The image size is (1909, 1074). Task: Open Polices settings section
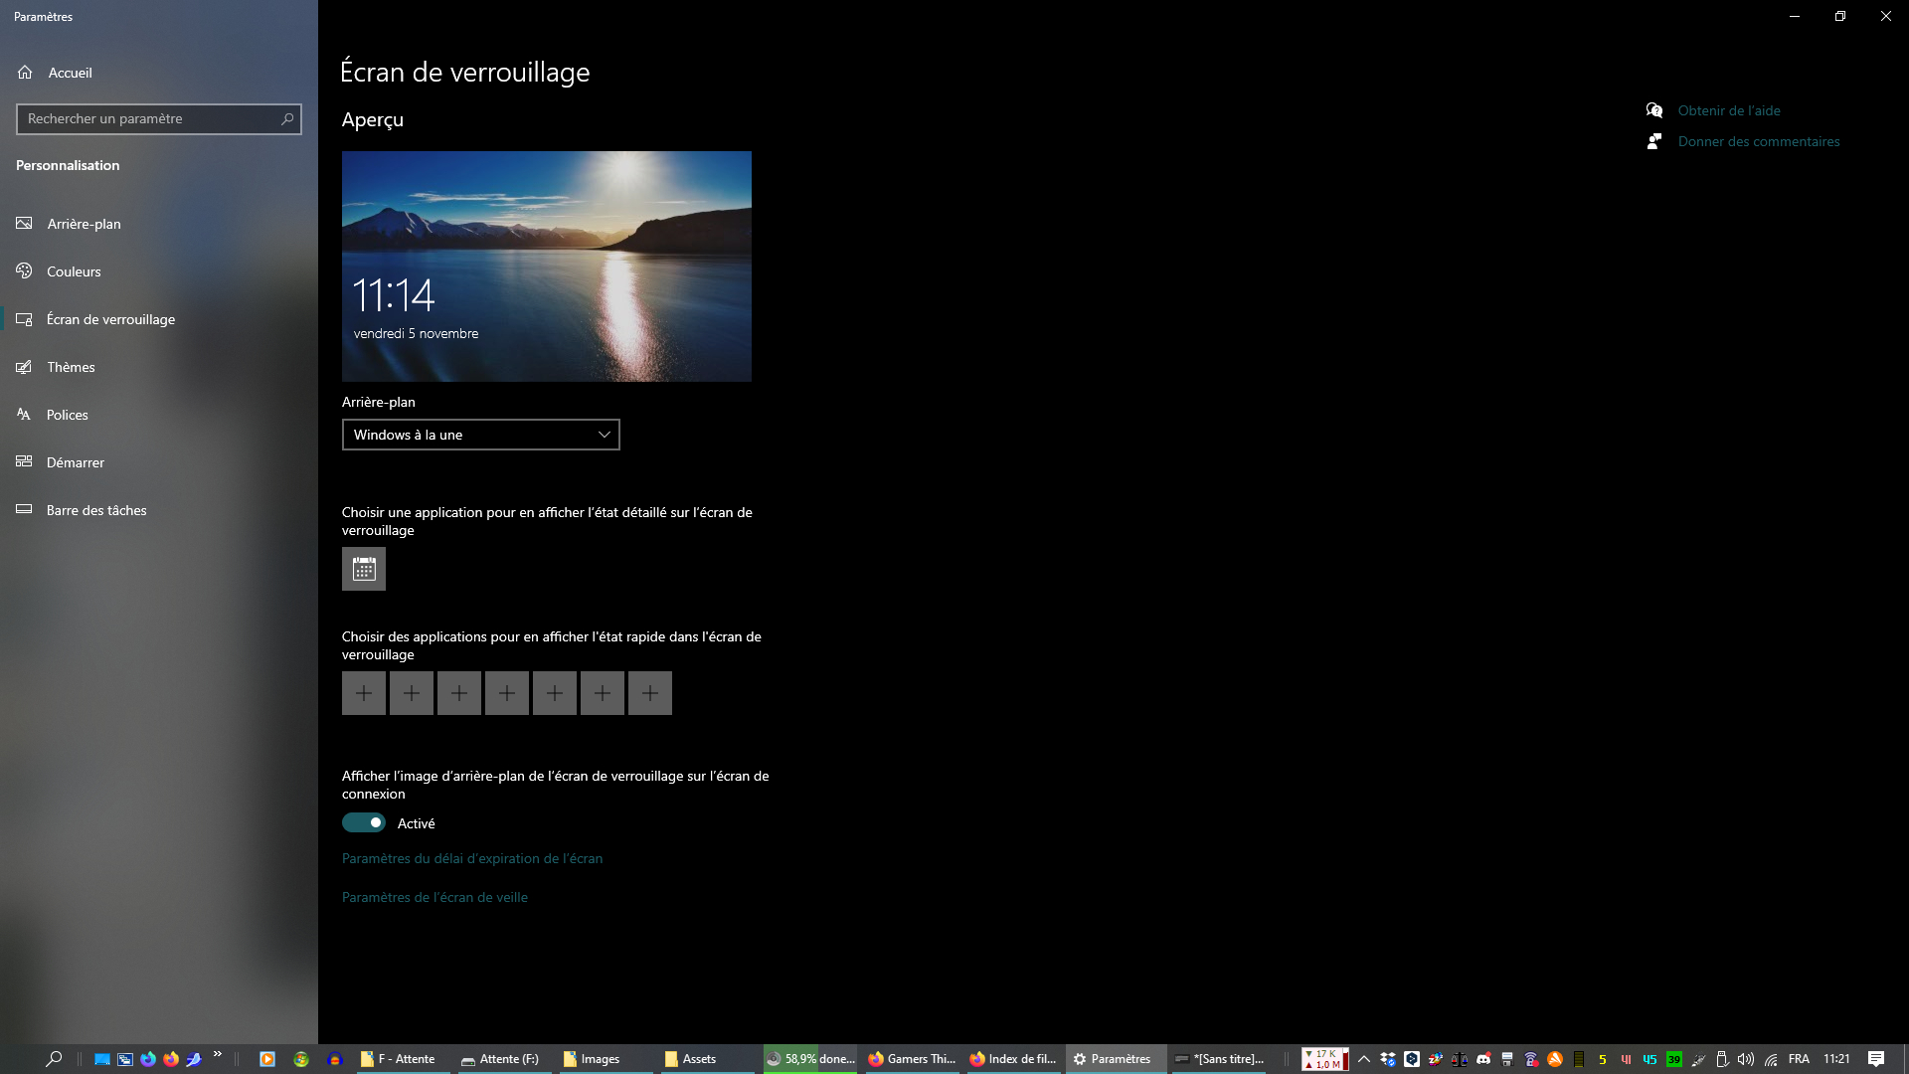[67, 415]
